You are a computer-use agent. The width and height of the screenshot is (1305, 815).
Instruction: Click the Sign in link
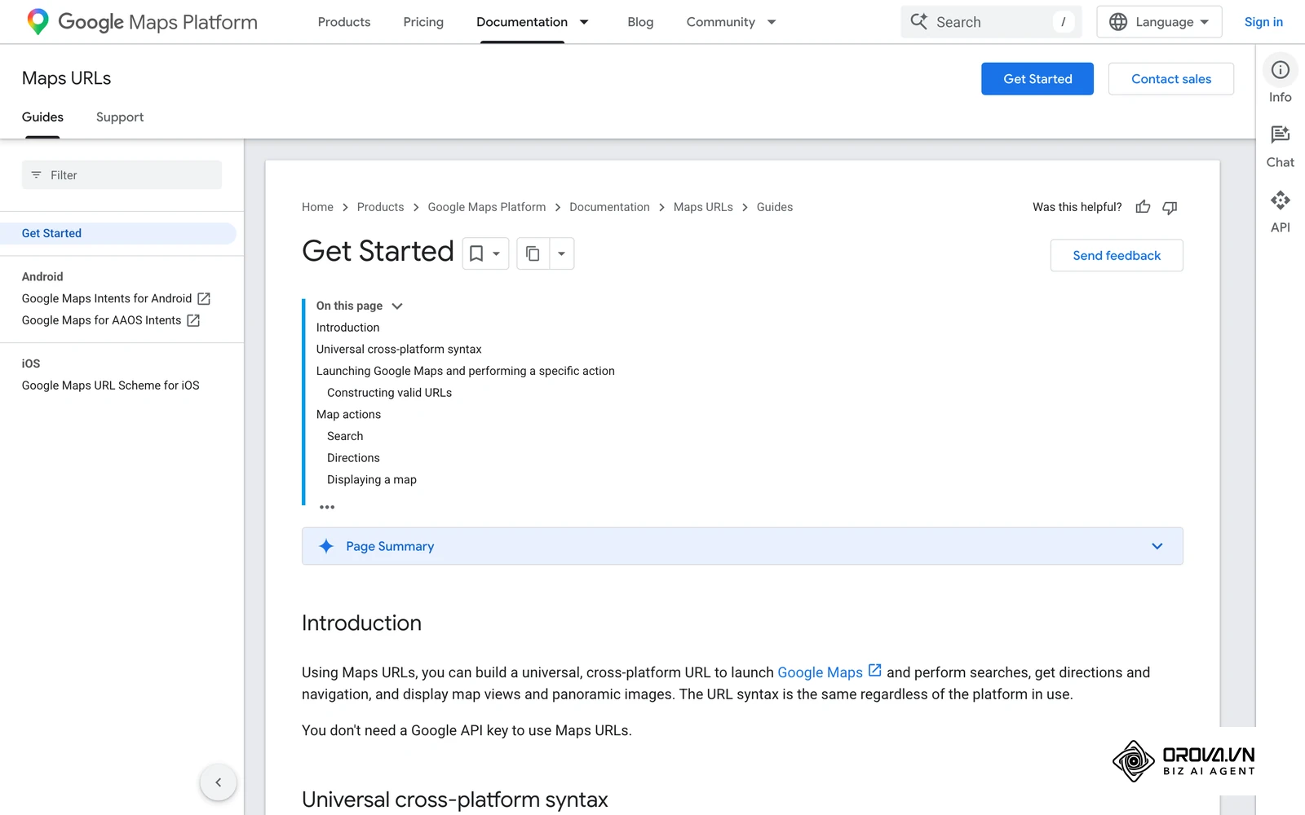pyautogui.click(x=1263, y=22)
